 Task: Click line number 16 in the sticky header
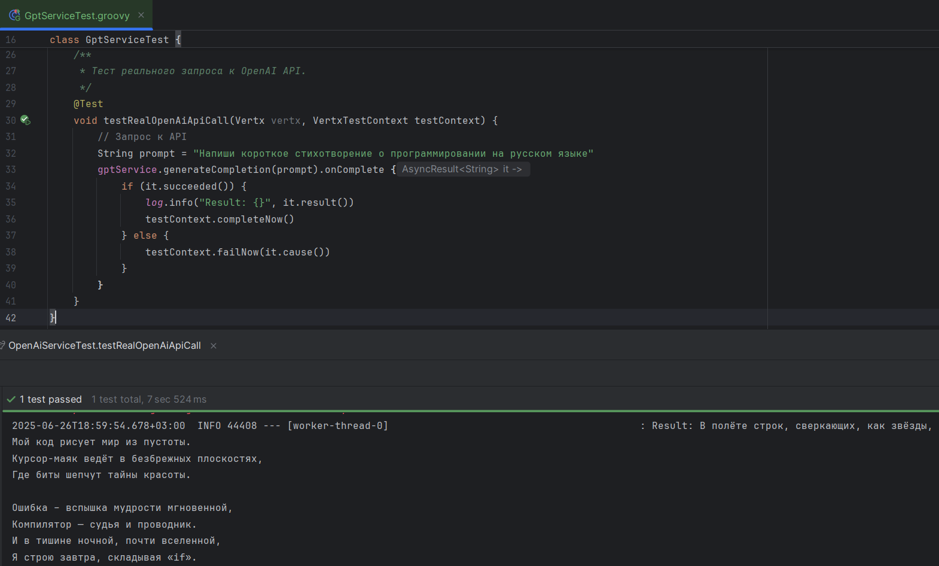click(11, 39)
